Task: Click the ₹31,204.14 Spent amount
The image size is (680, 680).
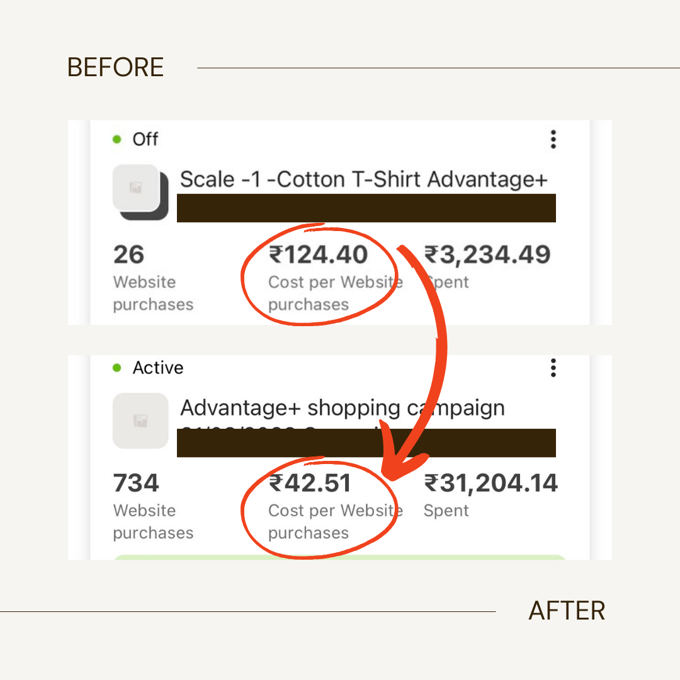Action: coord(490,484)
